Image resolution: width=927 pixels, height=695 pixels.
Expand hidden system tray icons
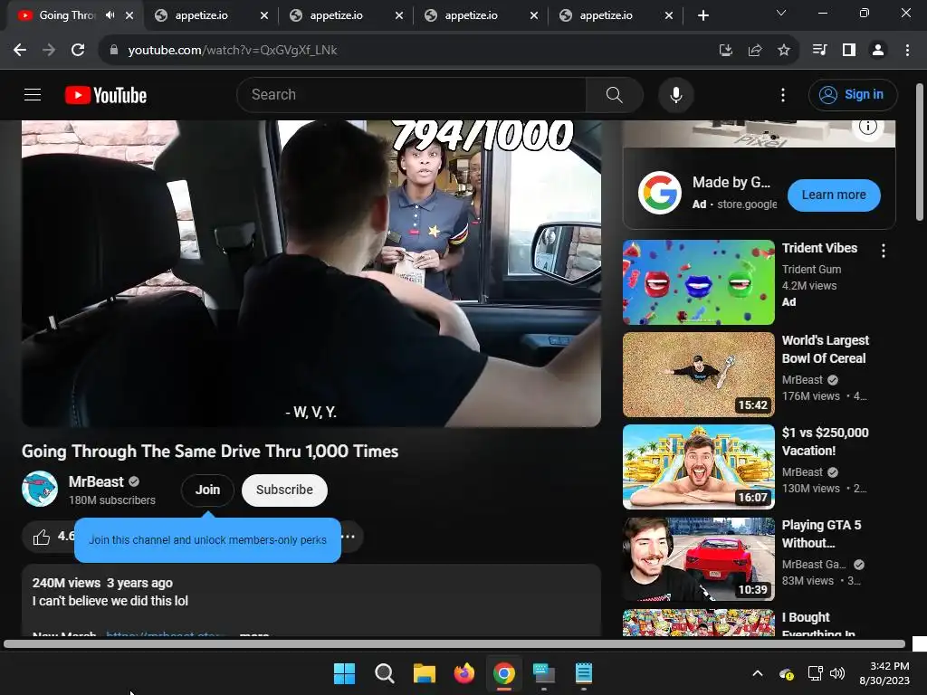pos(758,673)
